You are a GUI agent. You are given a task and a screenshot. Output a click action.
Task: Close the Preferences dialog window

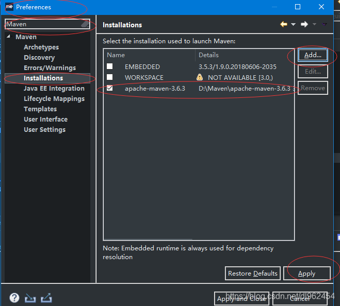pyautogui.click(x=321, y=7)
